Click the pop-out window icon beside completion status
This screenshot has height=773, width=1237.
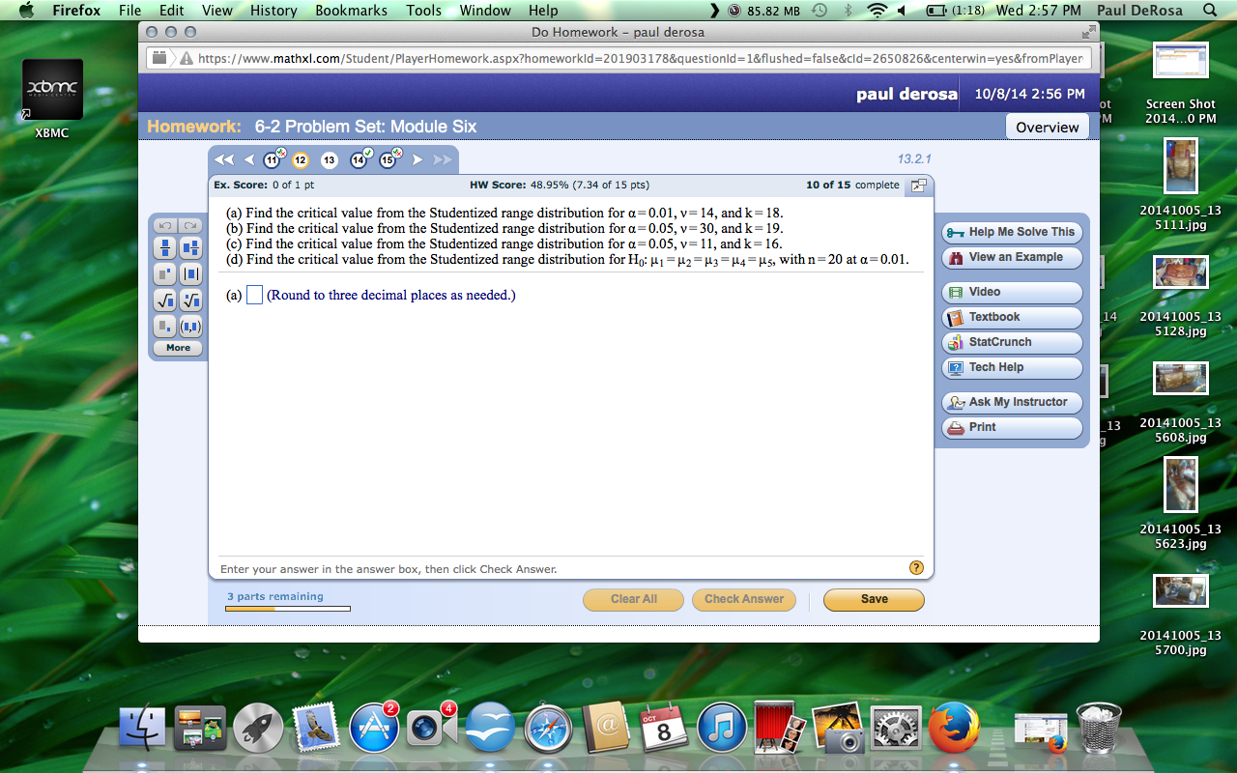(918, 185)
